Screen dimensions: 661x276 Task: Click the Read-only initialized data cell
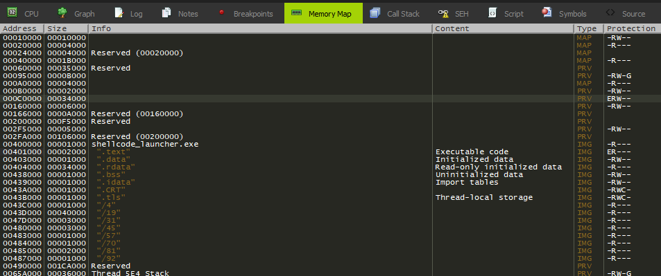(x=498, y=167)
